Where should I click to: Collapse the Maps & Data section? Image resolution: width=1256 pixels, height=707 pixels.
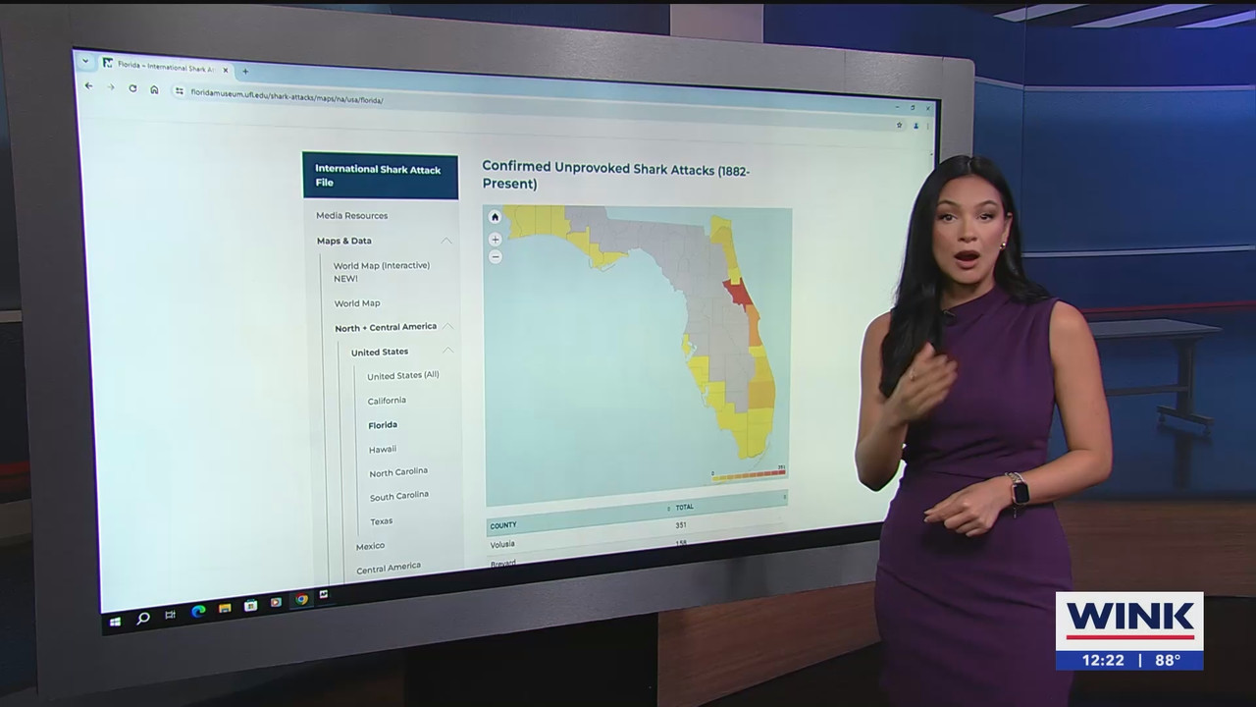point(446,241)
